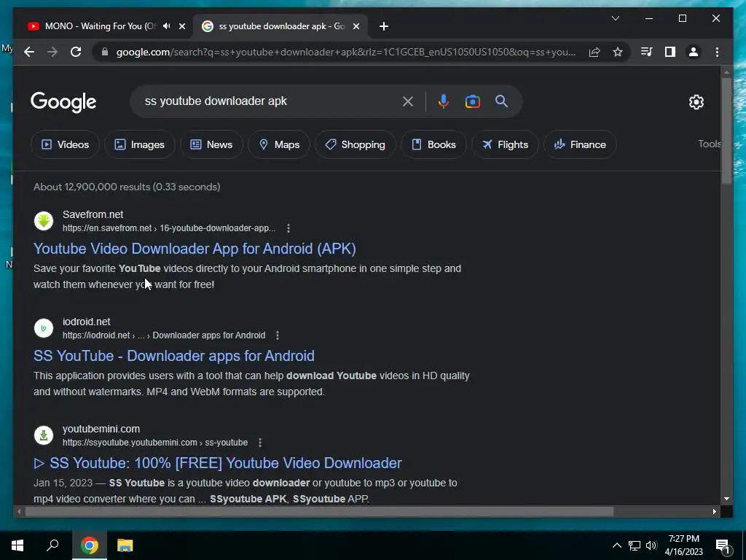Screen dimensions: 746x560
Task: Open the volume tray icon
Action: (651, 545)
